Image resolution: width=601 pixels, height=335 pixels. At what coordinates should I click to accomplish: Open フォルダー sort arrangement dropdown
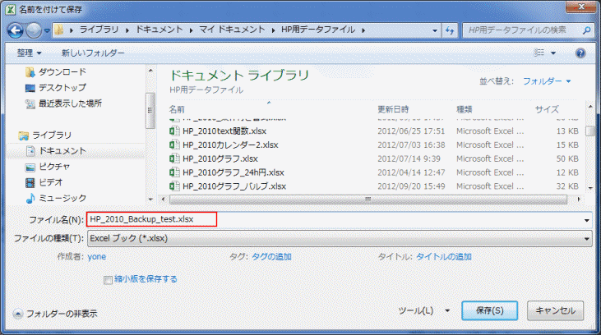[x=547, y=81]
